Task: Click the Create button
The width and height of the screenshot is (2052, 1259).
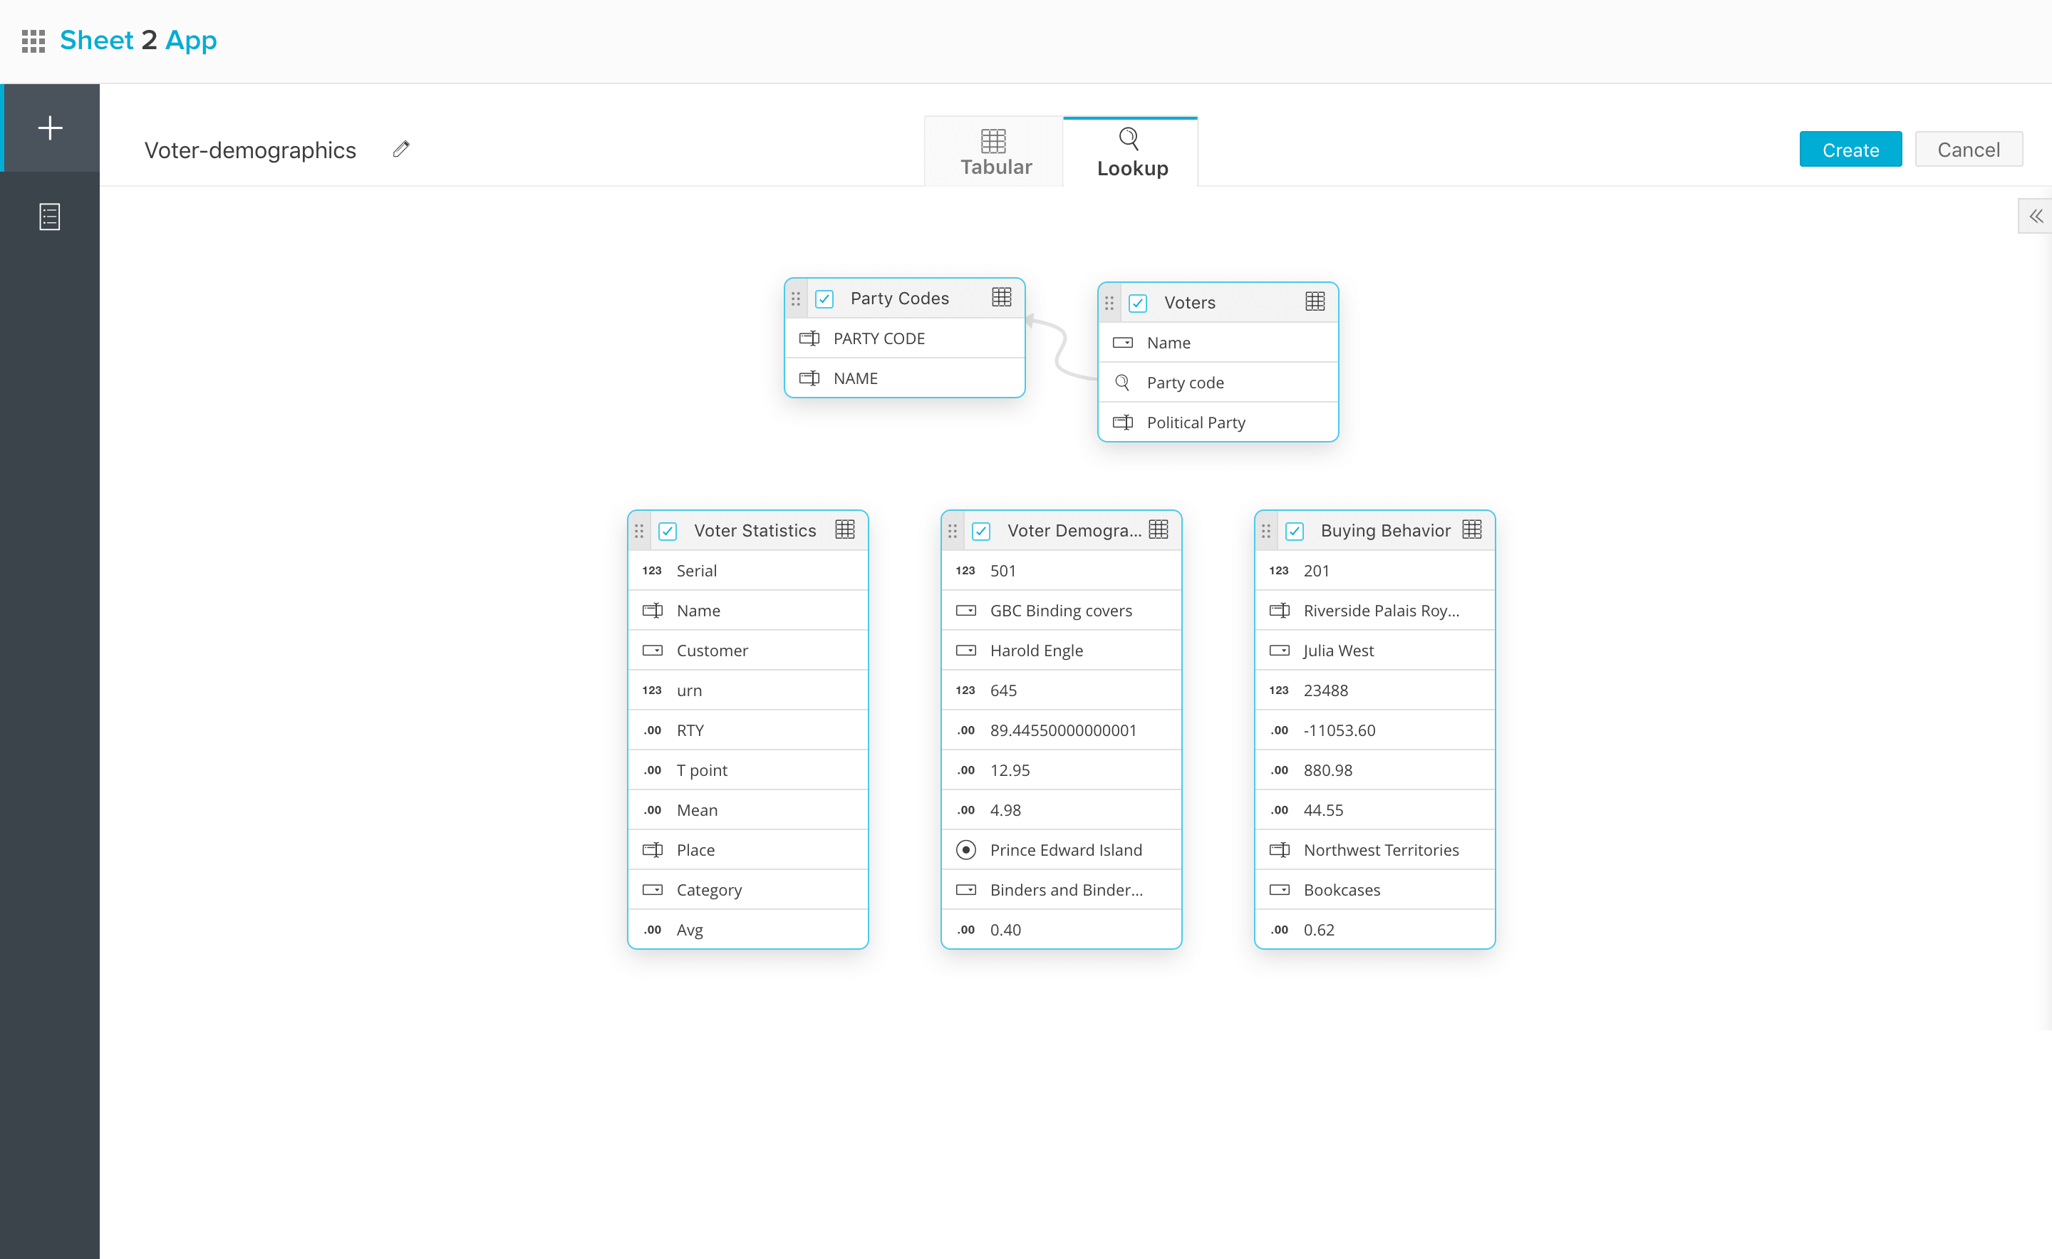Action: pyautogui.click(x=1850, y=150)
